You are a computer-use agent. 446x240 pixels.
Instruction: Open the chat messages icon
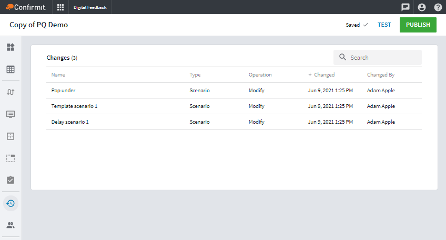coord(406,7)
